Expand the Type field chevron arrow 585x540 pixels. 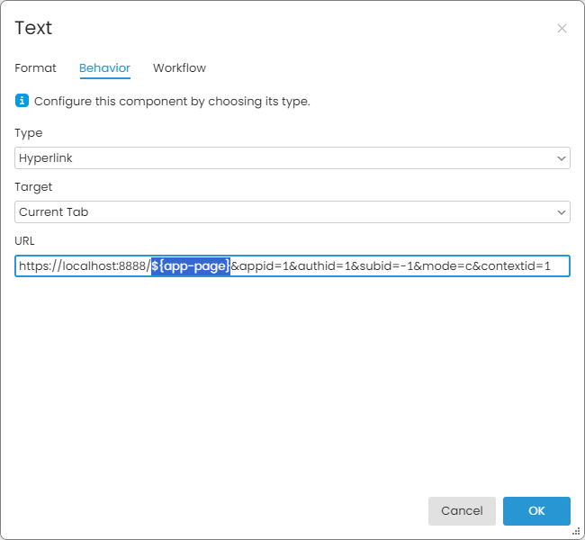562,158
